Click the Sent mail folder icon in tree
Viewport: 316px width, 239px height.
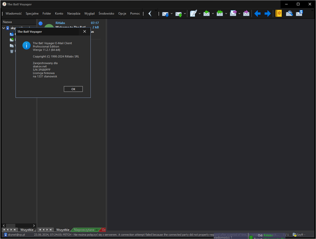click(x=12, y=46)
